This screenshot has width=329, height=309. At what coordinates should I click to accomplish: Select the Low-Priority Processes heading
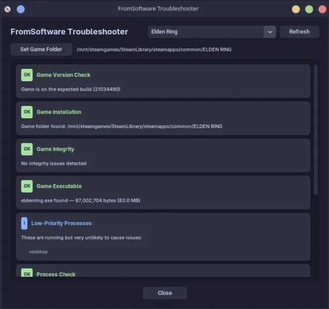tap(61, 223)
